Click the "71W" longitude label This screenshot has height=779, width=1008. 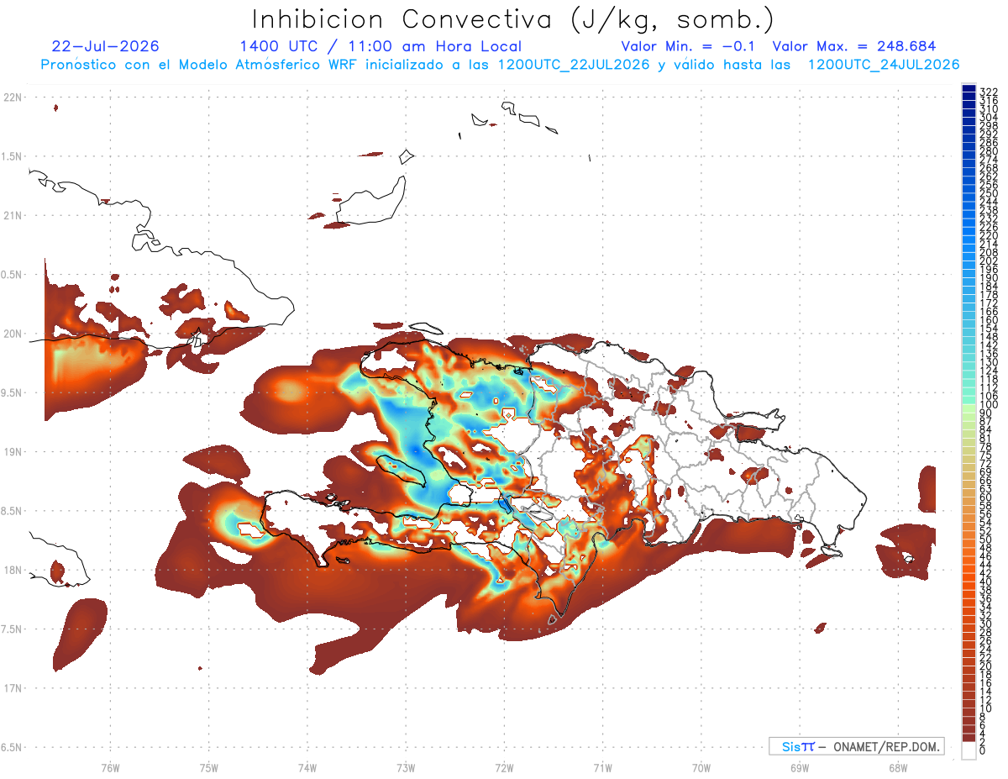click(x=602, y=767)
